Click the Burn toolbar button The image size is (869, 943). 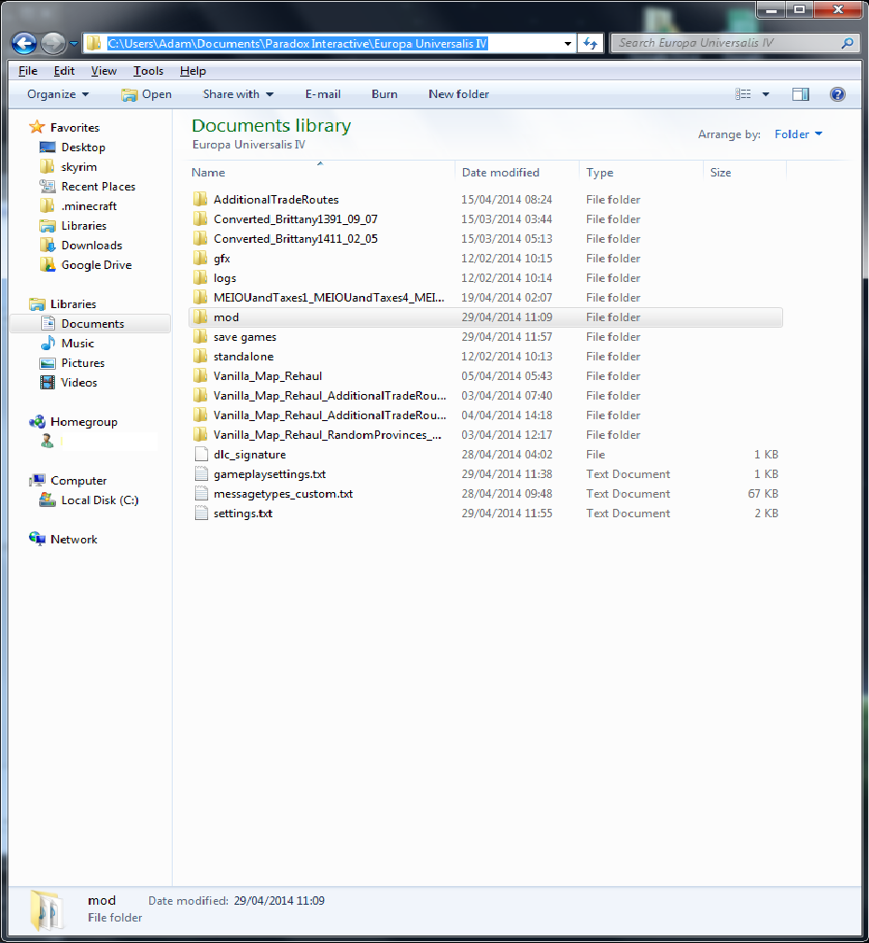point(385,94)
